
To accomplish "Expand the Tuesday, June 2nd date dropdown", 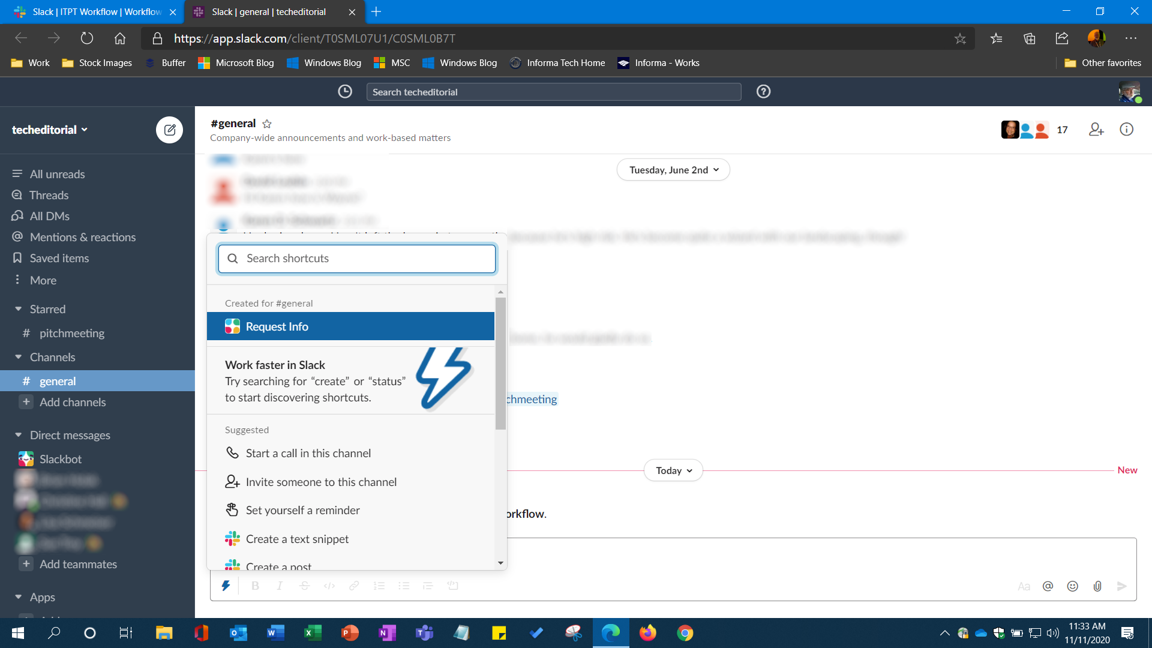I will 673,170.
